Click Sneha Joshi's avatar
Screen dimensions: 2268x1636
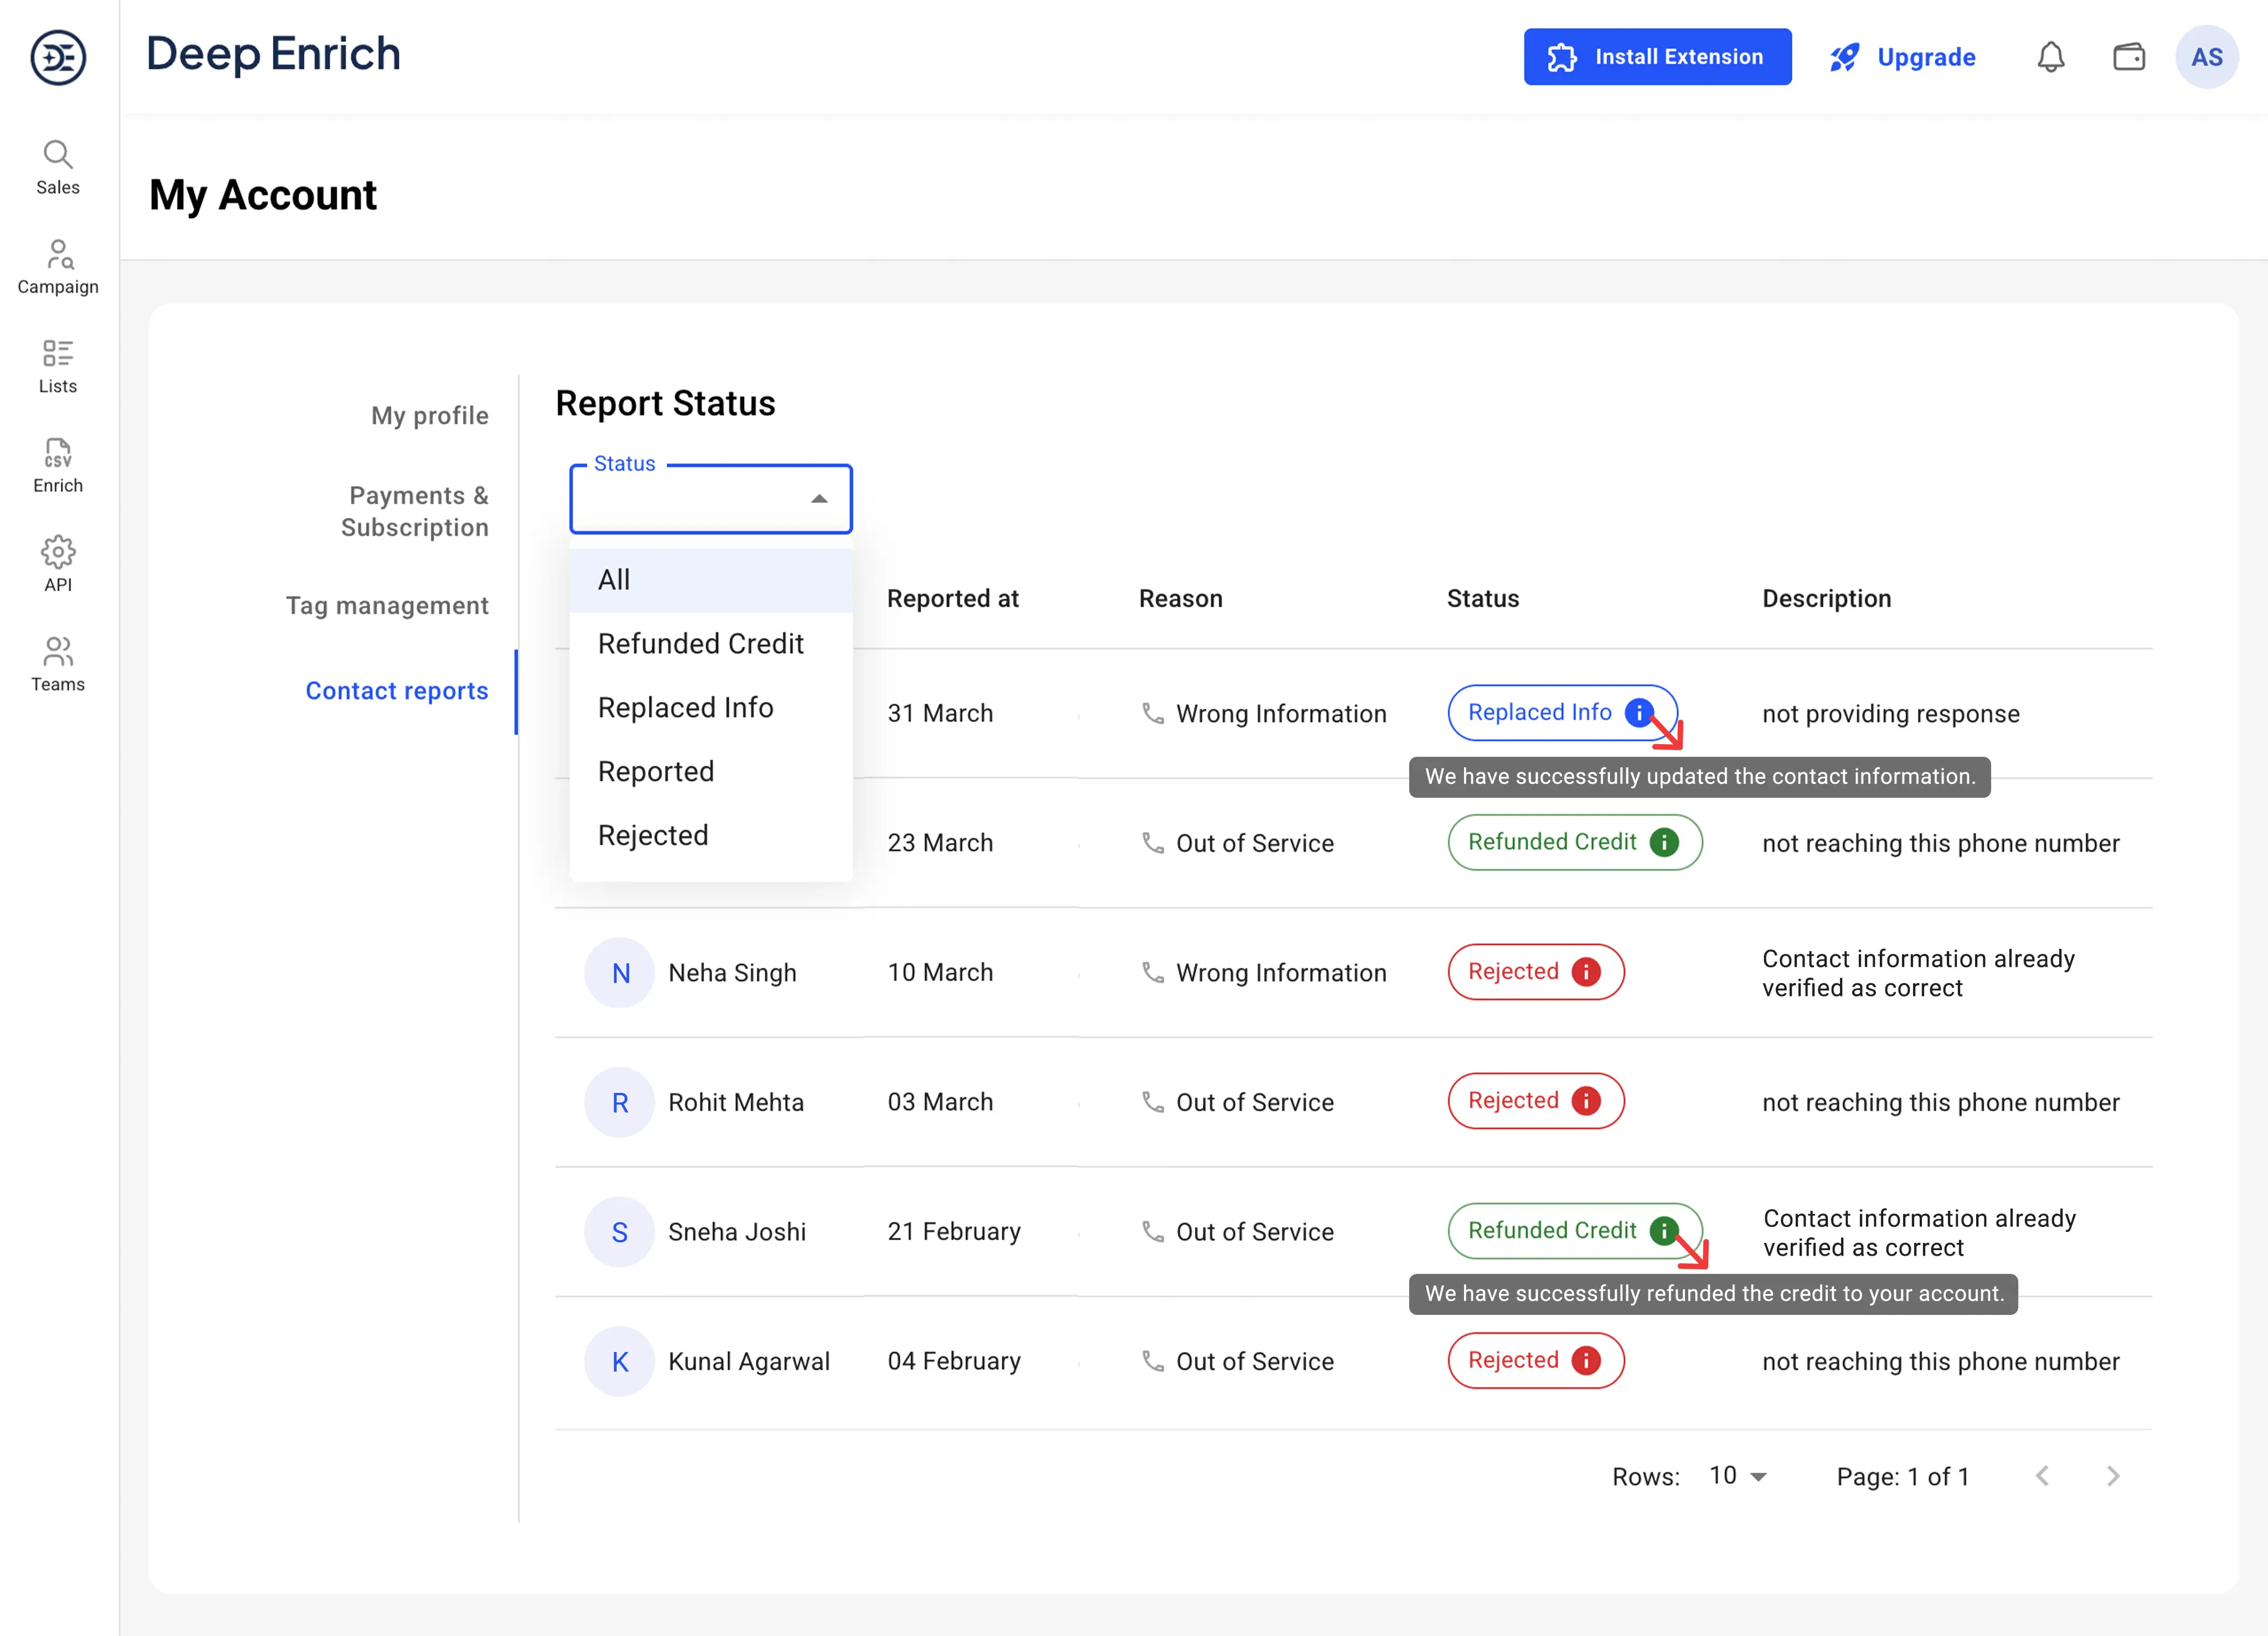pos(620,1232)
